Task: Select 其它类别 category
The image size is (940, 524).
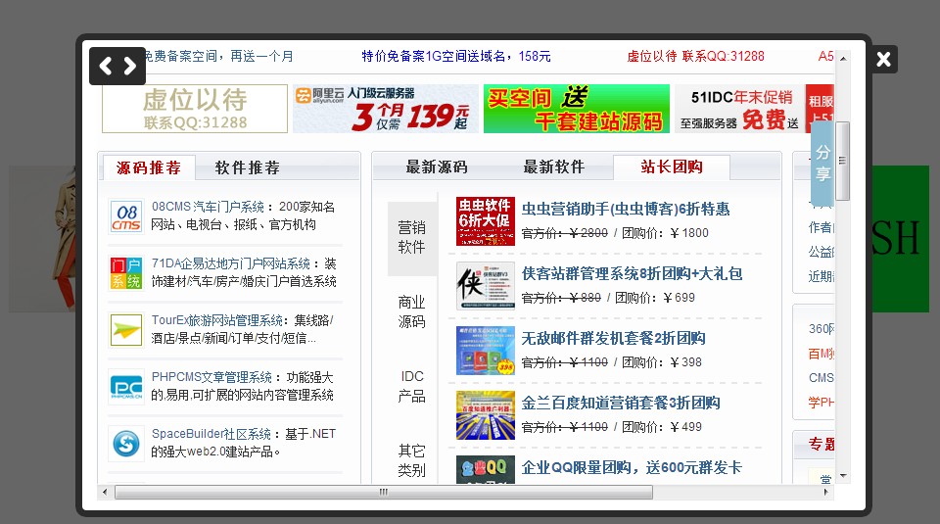Action: pos(412,460)
